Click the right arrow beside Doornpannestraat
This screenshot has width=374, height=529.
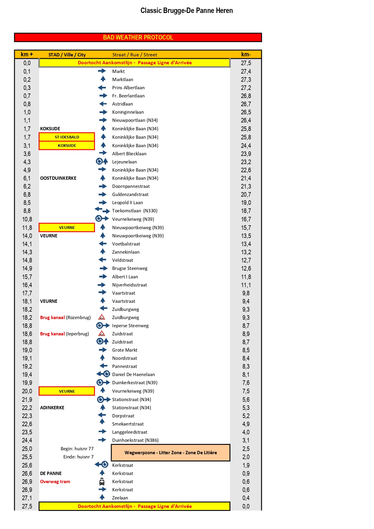point(103,186)
